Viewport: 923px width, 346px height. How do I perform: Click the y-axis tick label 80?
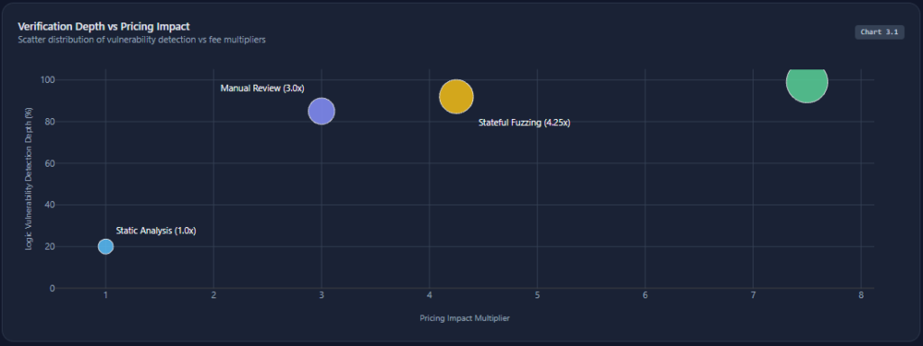tap(50, 122)
